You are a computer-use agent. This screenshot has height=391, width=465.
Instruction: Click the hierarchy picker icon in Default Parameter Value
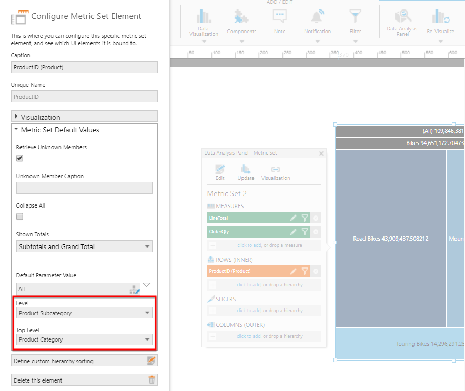pyautogui.click(x=135, y=289)
